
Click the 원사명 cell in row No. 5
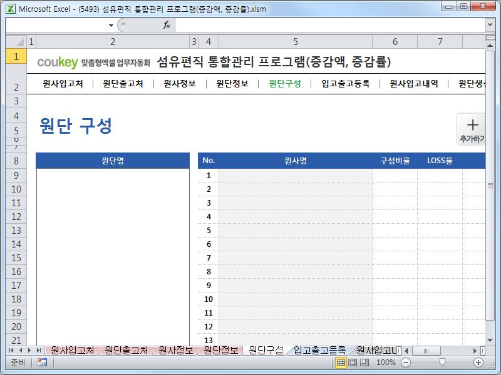point(296,230)
